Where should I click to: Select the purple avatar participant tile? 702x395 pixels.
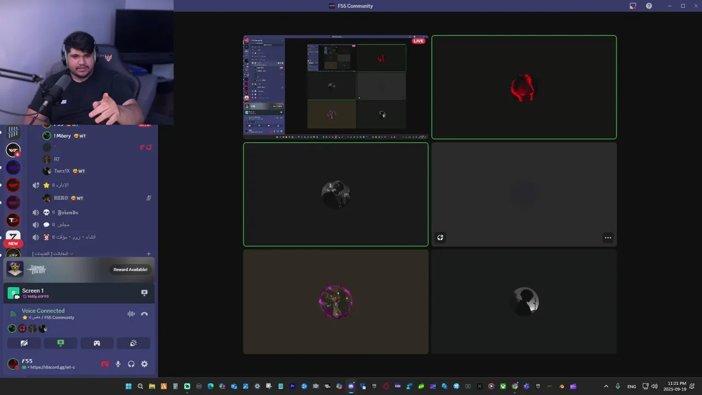336,302
